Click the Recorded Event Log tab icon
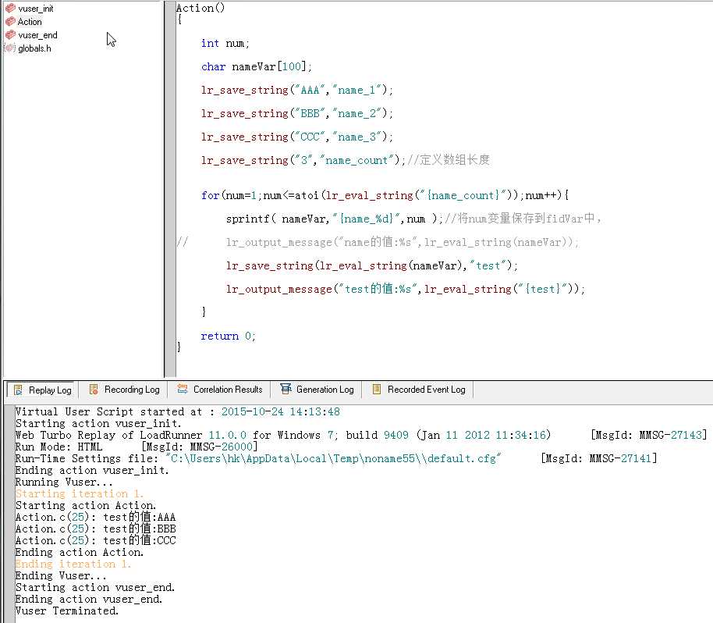Image resolution: width=713 pixels, height=623 pixels. 377,389
